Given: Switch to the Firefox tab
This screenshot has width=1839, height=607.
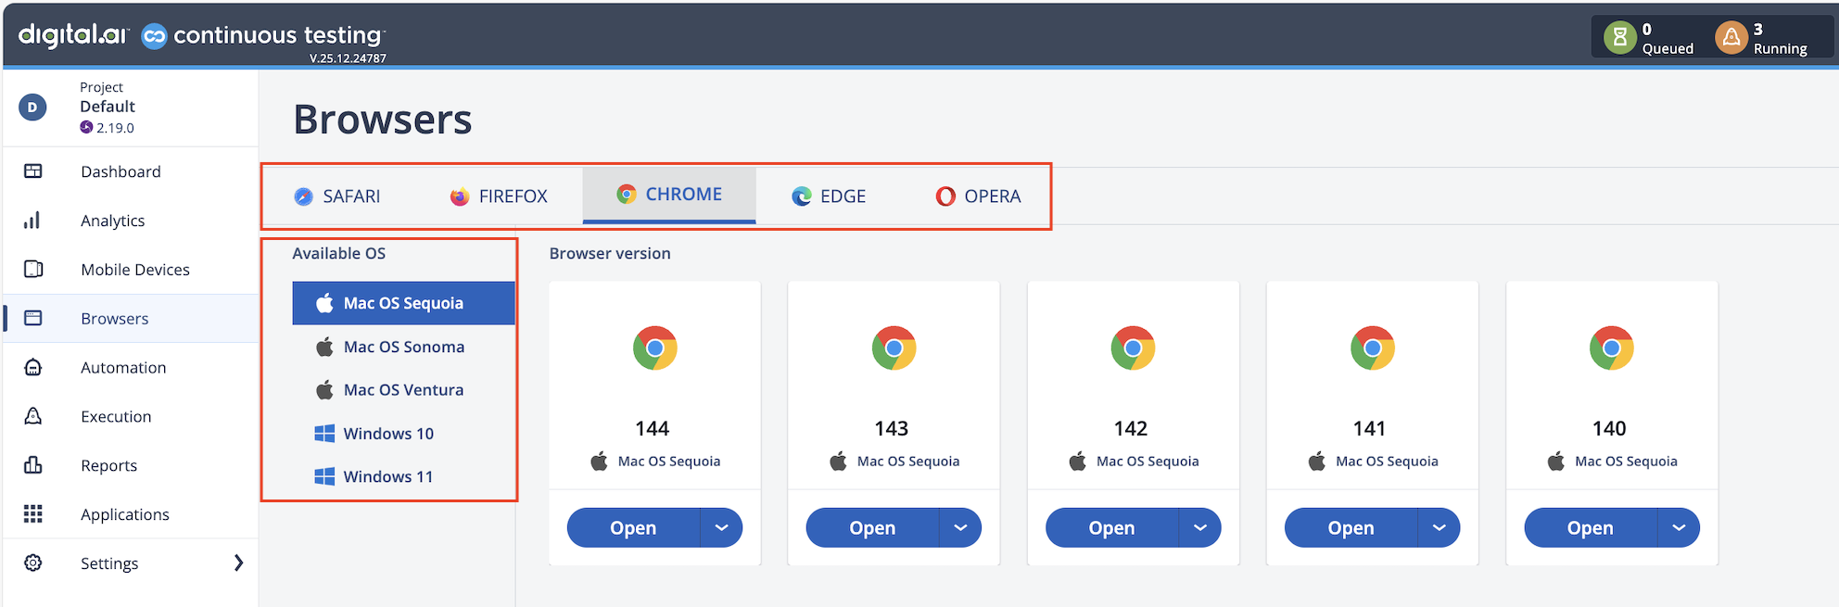Looking at the screenshot, I should pyautogui.click(x=499, y=196).
